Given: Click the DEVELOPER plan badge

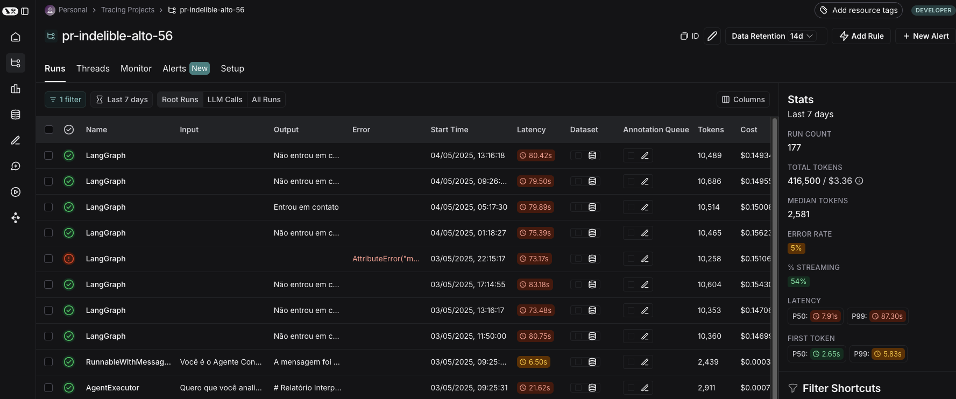Looking at the screenshot, I should click(933, 10).
